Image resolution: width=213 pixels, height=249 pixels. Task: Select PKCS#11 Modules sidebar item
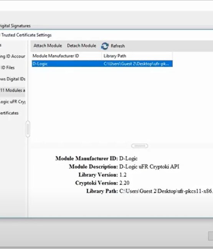[x=12, y=90]
